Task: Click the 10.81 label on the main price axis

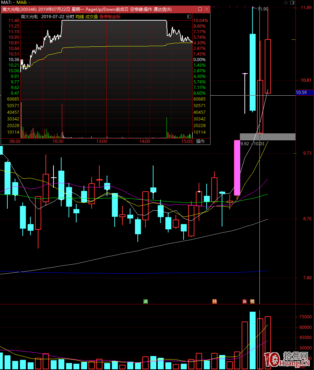Action: pyautogui.click(x=306, y=80)
